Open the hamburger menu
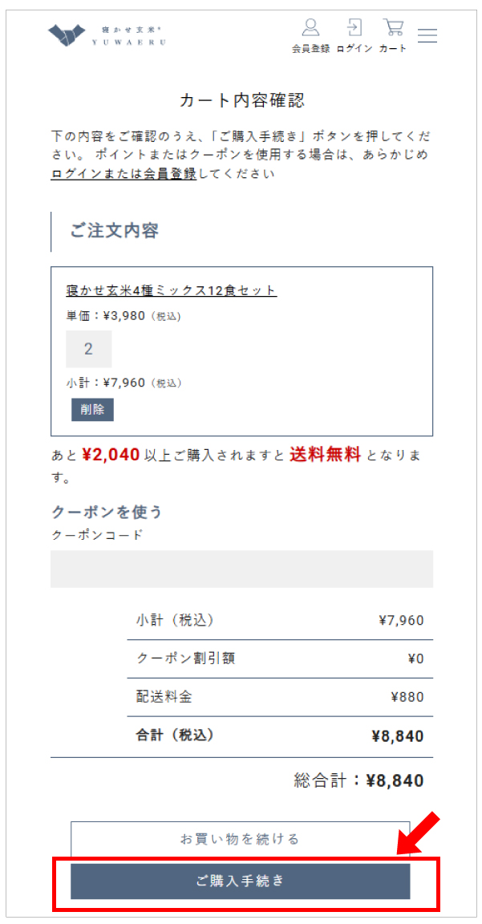482x924 pixels. (x=427, y=35)
